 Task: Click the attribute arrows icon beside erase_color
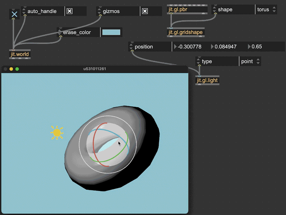(60, 32)
